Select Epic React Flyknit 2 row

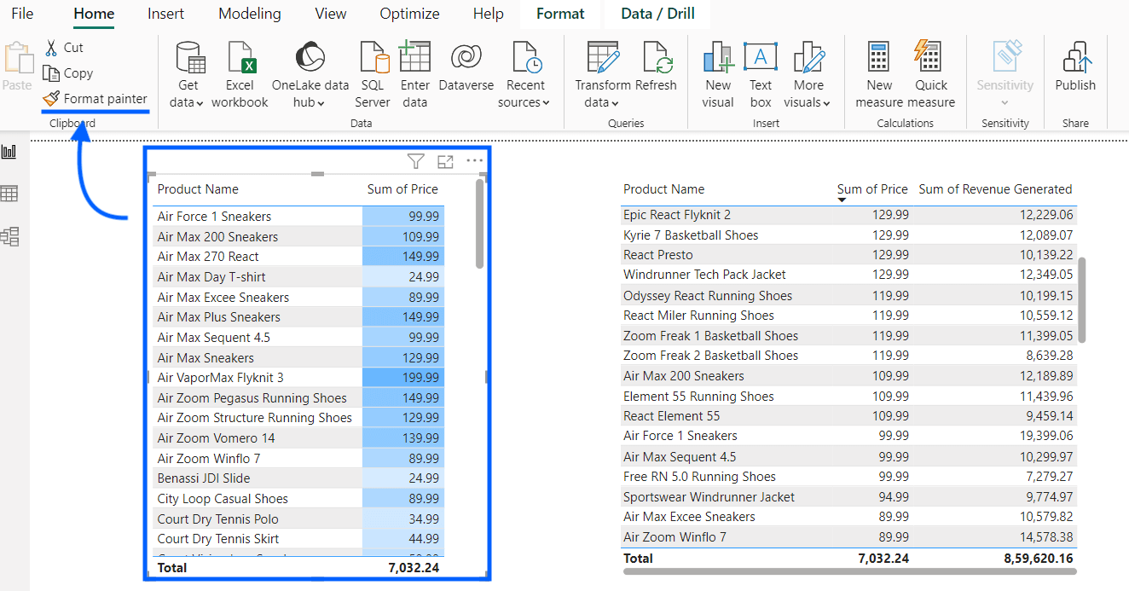848,215
